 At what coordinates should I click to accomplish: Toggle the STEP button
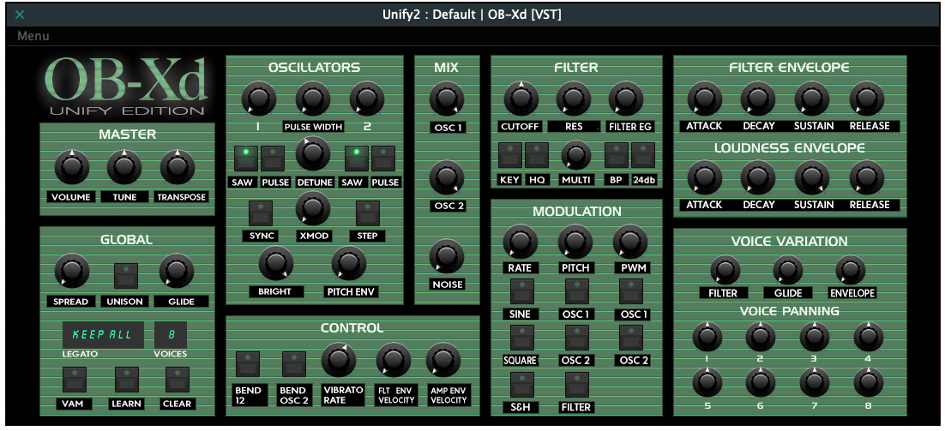pyautogui.click(x=367, y=213)
